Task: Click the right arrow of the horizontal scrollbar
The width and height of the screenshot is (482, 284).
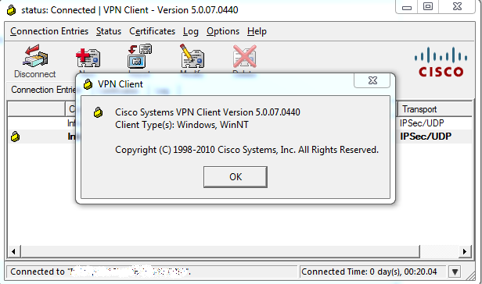Action: click(x=465, y=251)
